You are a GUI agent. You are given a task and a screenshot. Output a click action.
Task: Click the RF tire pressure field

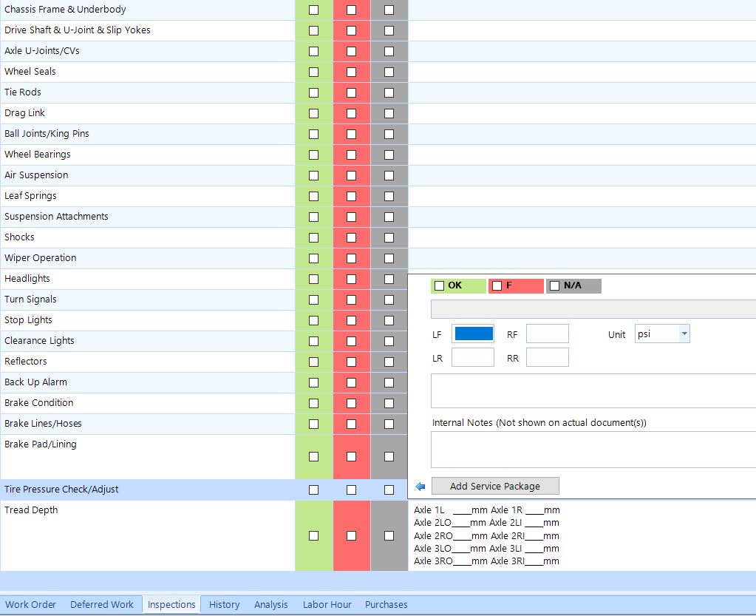click(x=547, y=334)
